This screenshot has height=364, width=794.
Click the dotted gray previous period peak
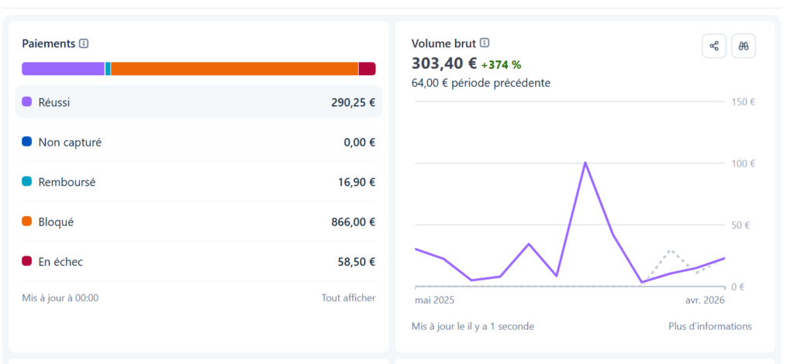tap(671, 251)
